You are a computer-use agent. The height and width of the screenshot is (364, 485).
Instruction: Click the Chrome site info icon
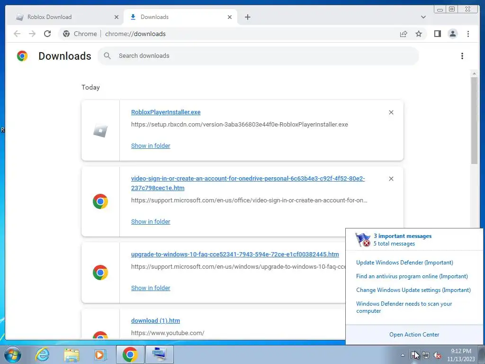(66, 34)
